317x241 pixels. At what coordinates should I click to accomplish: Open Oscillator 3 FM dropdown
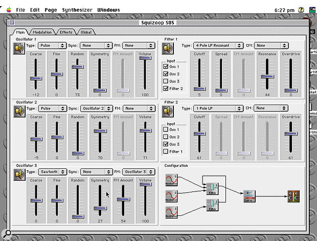click(x=139, y=172)
